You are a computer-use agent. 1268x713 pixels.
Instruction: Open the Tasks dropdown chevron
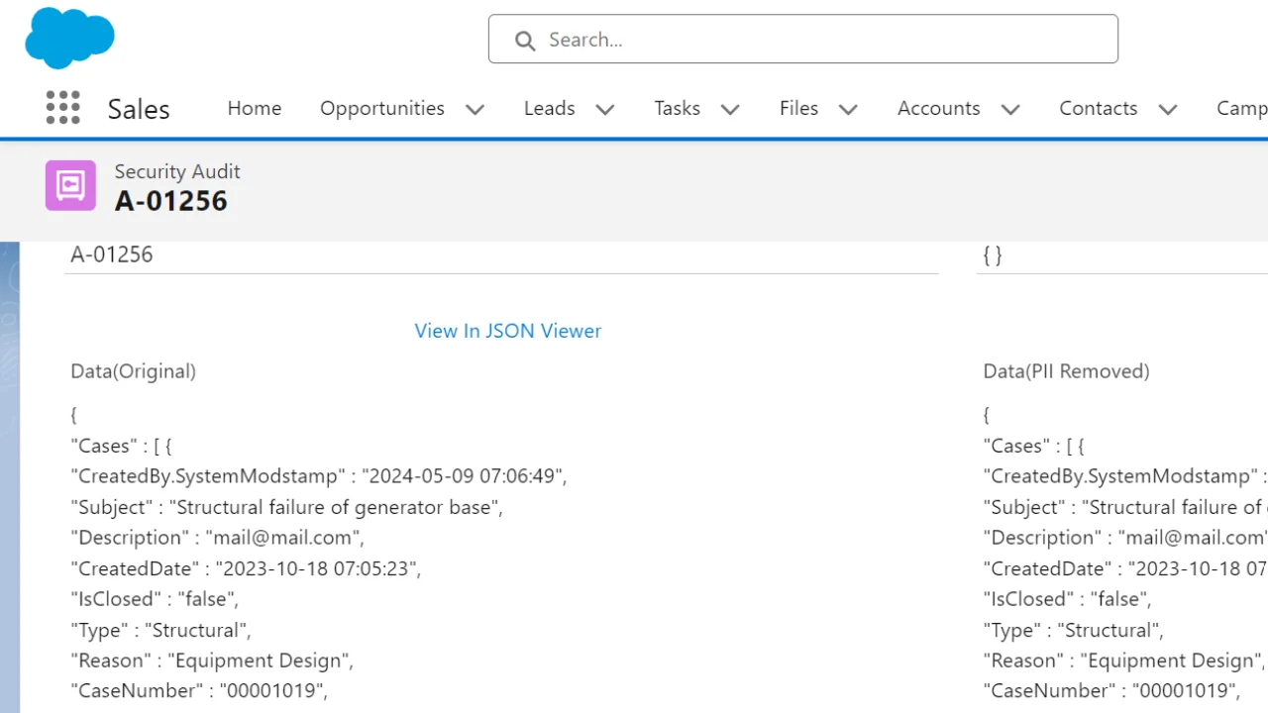(730, 109)
